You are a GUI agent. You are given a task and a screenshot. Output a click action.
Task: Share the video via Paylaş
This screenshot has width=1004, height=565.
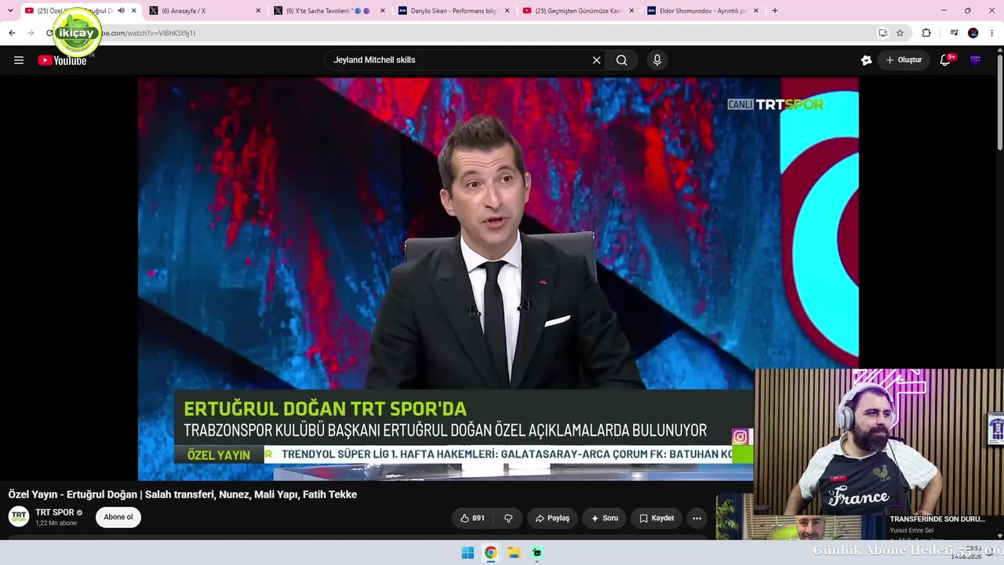click(x=552, y=518)
